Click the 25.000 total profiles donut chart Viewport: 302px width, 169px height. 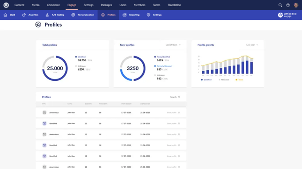tap(55, 68)
